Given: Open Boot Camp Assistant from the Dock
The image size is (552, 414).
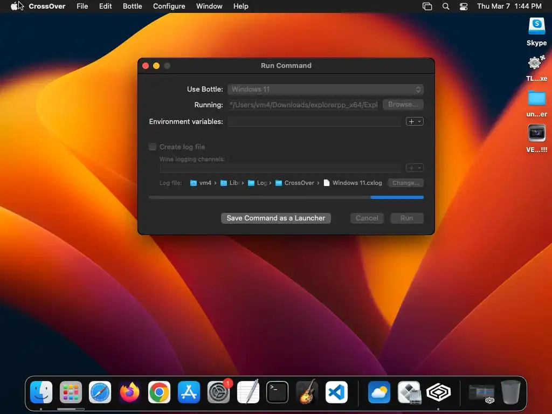Looking at the screenshot, I should (409, 392).
